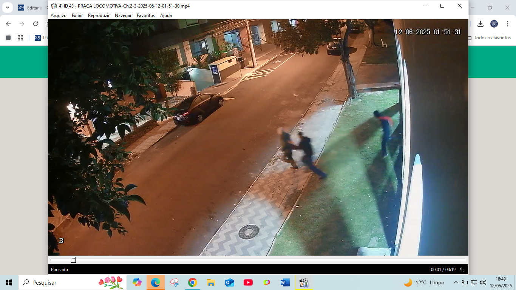Open Chrome three-dot menu
The width and height of the screenshot is (516, 290).
click(508, 24)
